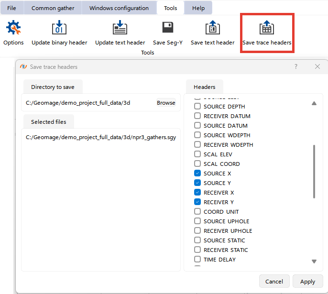
Task: Click the Apply button
Action: click(308, 281)
